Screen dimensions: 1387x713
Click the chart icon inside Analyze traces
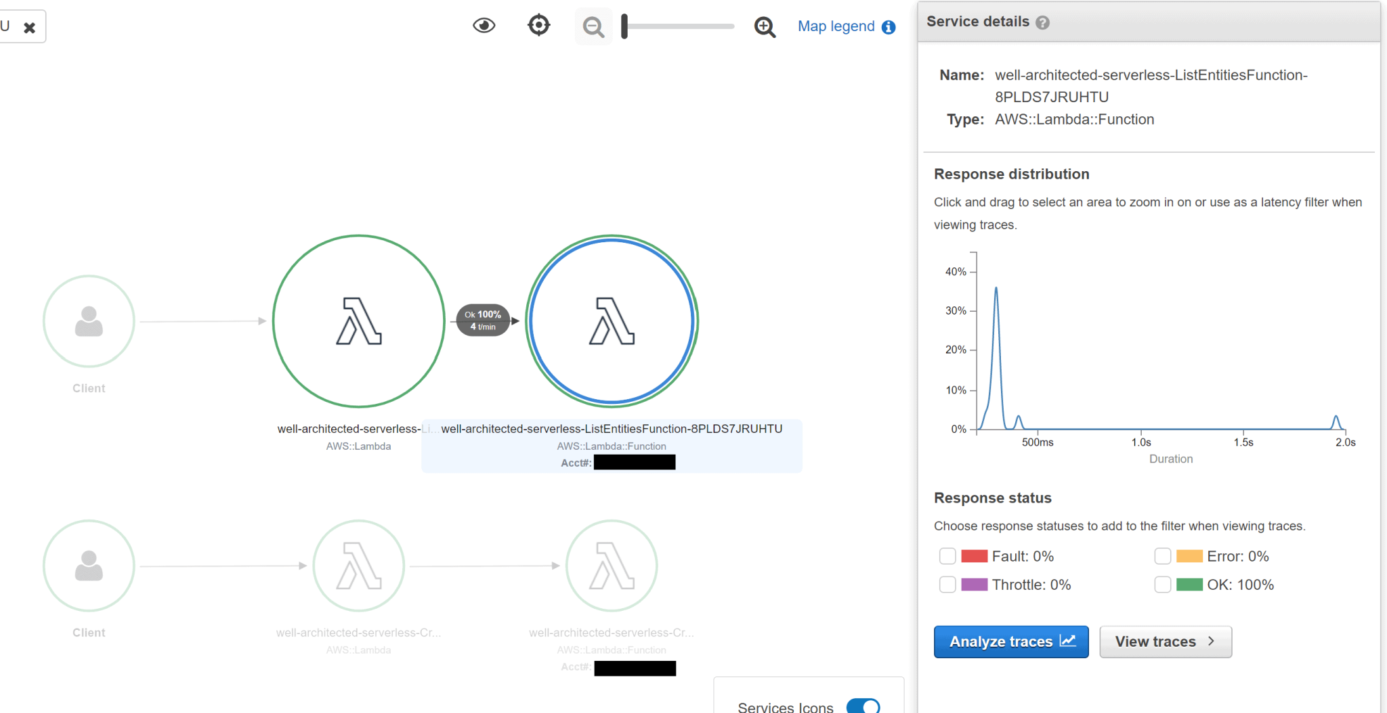pos(1069,641)
